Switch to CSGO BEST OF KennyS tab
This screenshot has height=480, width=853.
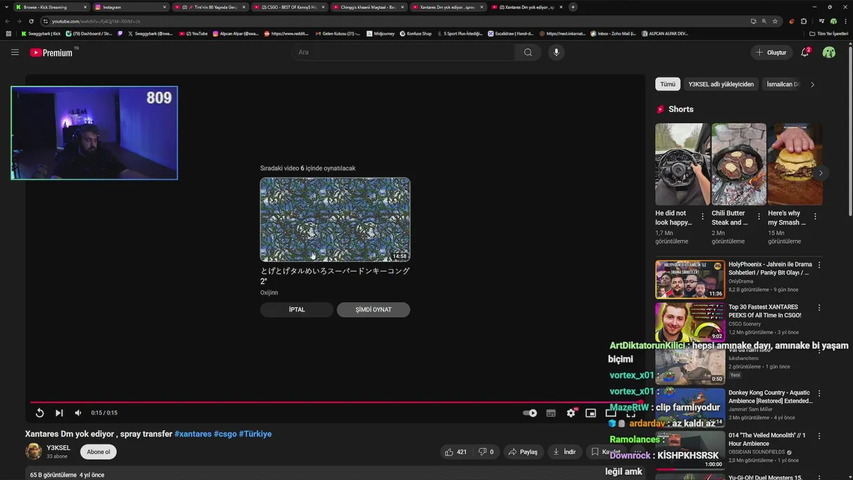click(x=290, y=7)
